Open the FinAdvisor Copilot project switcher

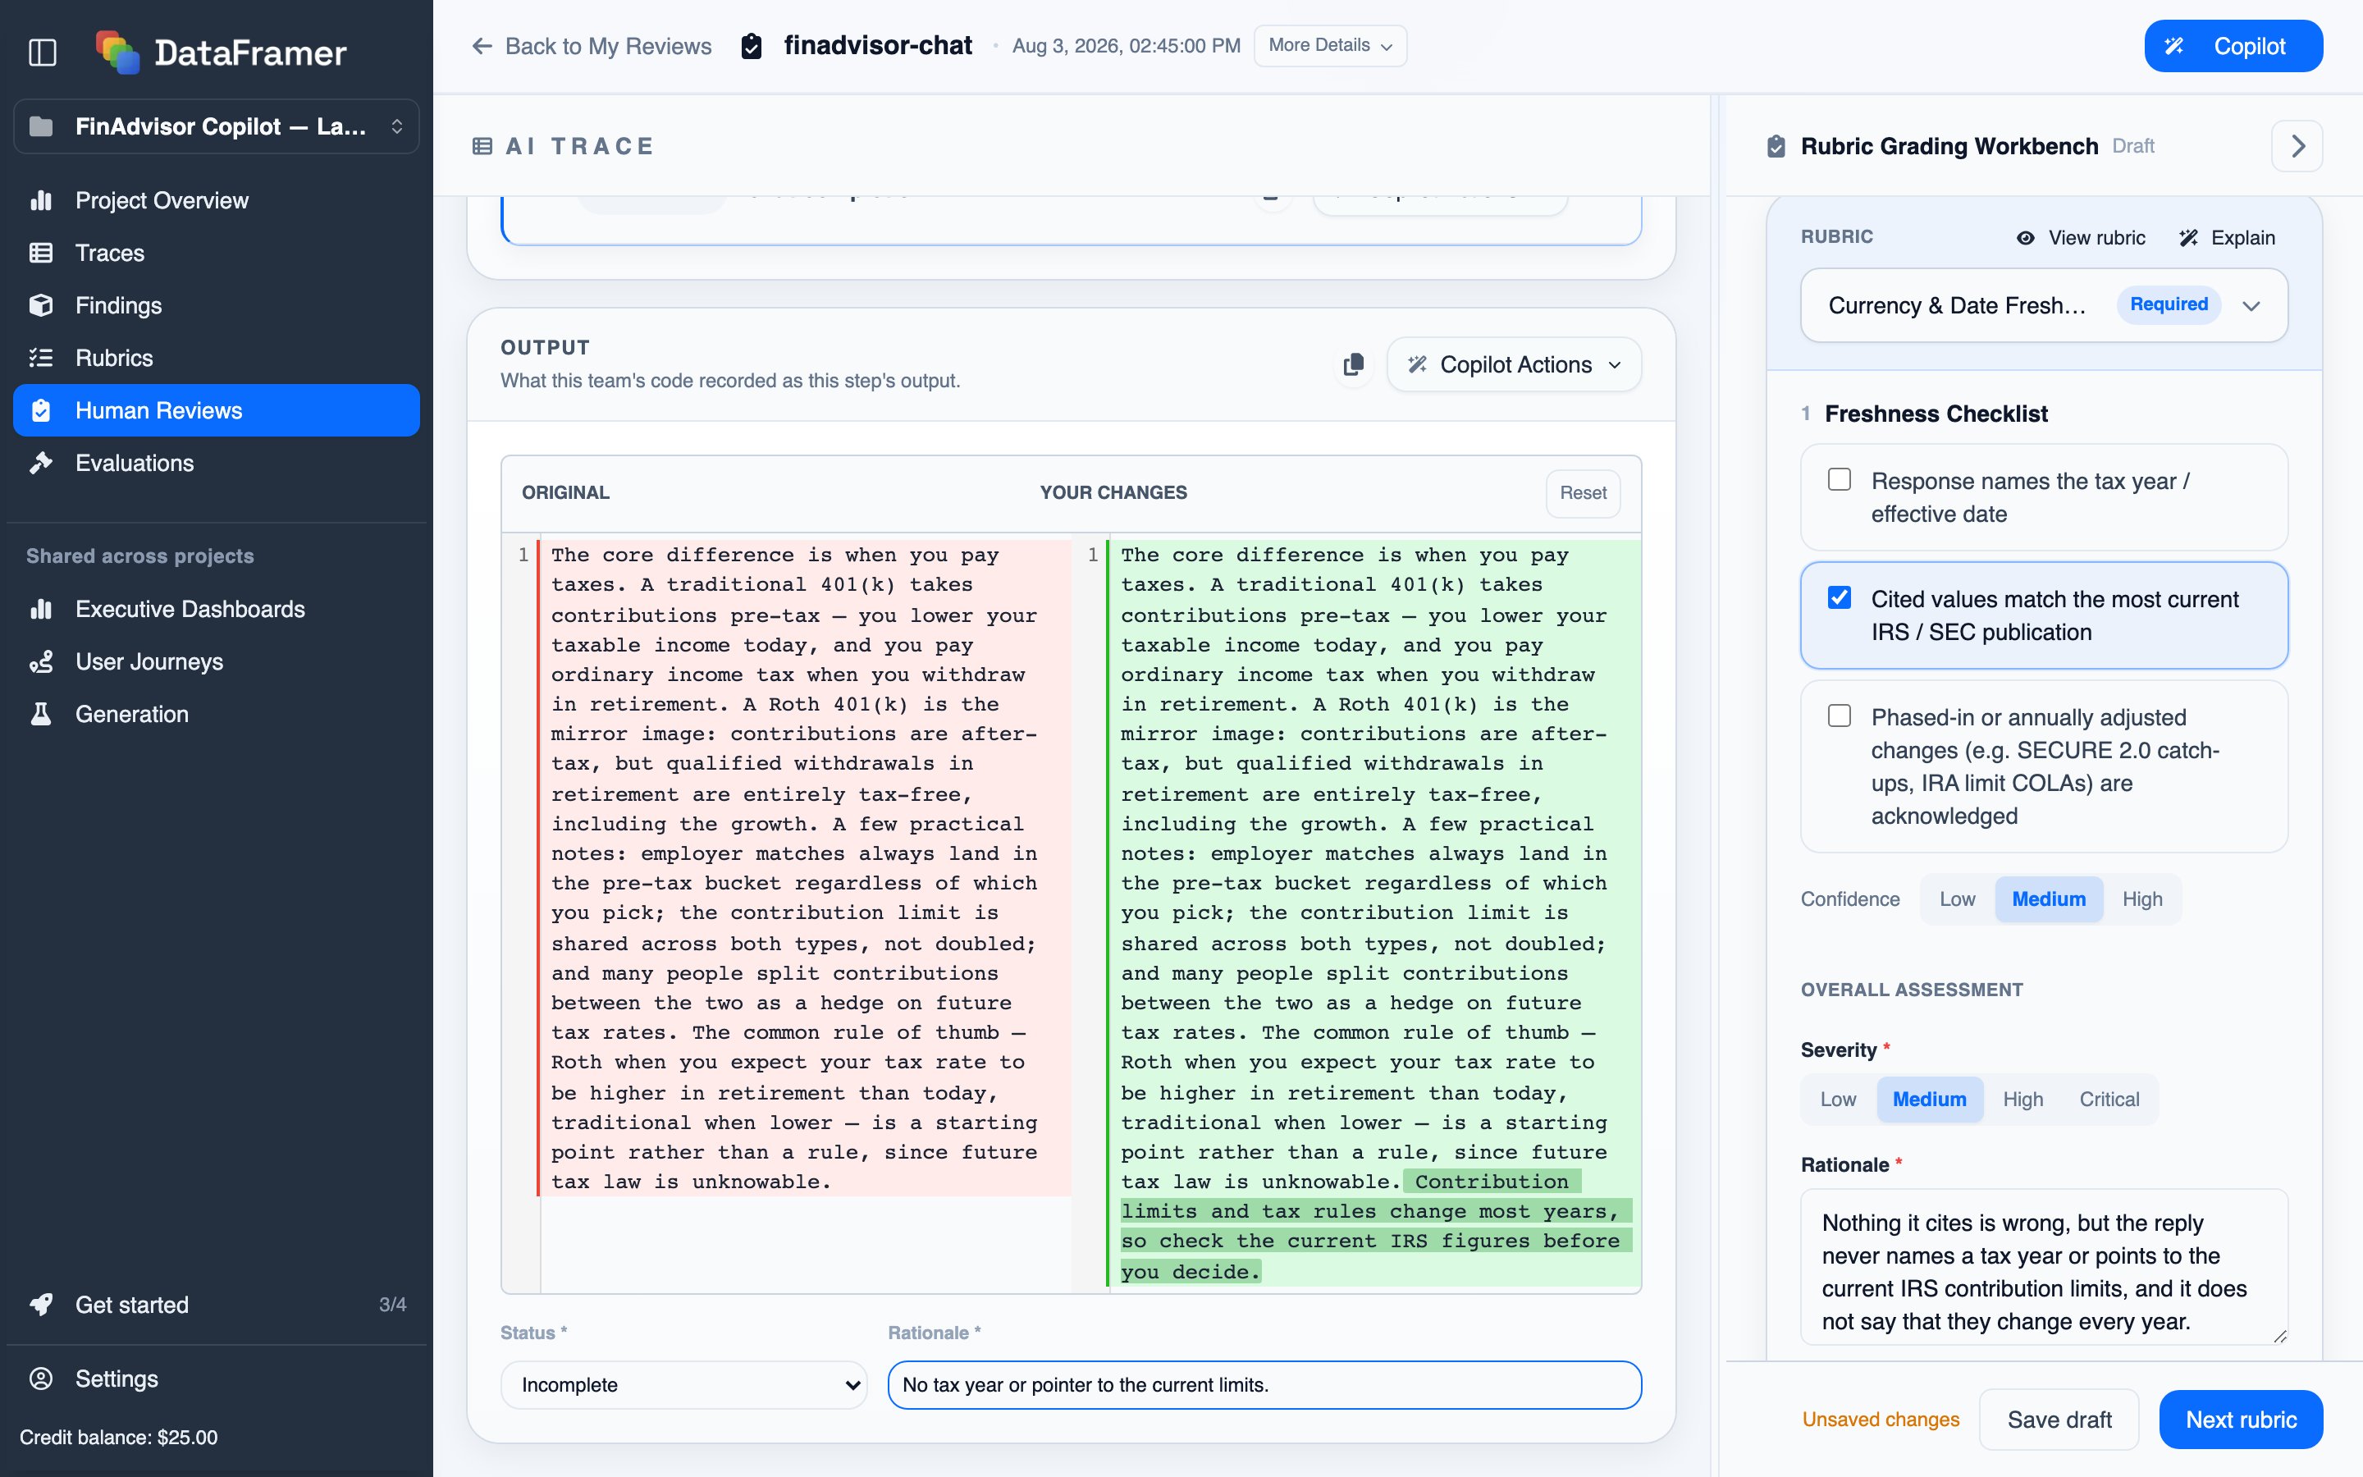[x=217, y=126]
